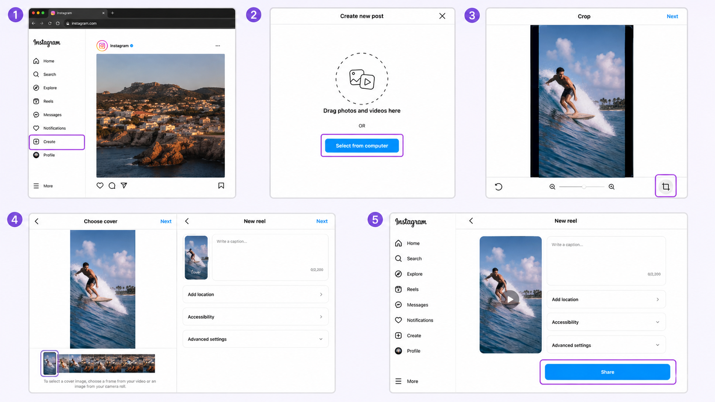Click Next on the Choose cover screen
Screen dimensions: 715x402
166,221
